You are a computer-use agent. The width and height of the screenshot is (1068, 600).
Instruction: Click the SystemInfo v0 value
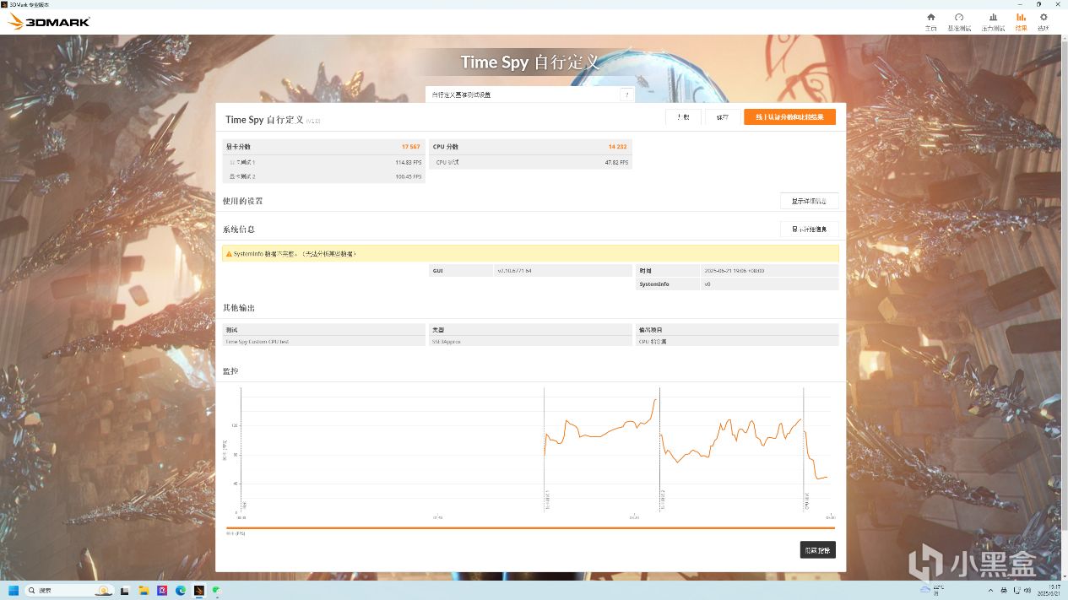click(x=707, y=284)
